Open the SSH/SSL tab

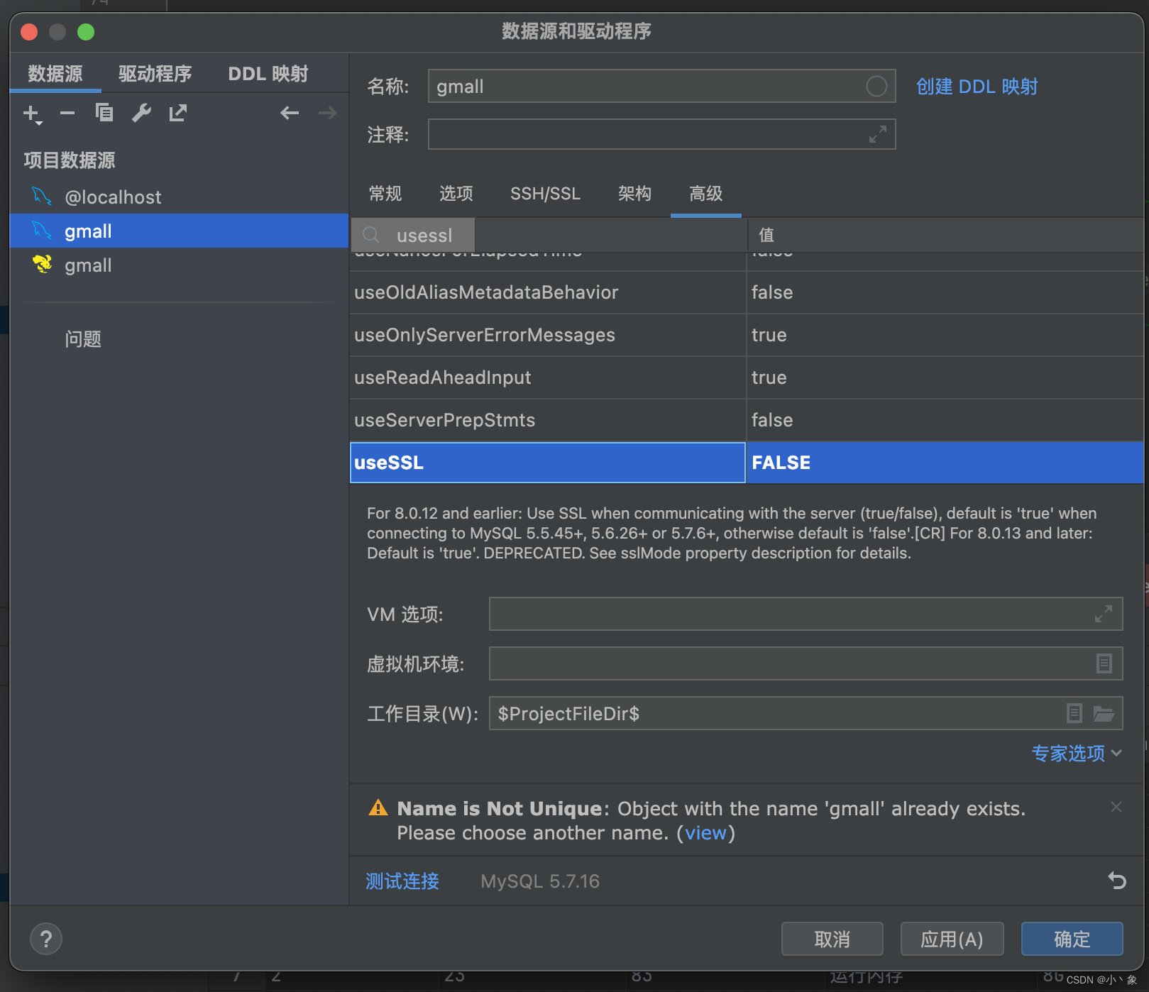pyautogui.click(x=545, y=194)
